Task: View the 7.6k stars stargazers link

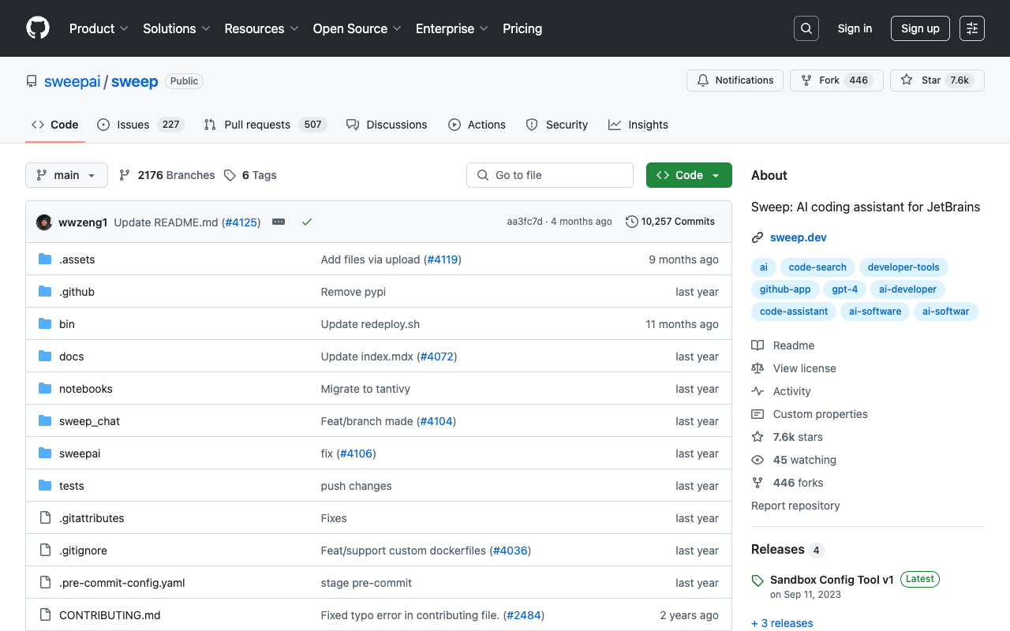Action: (x=787, y=437)
